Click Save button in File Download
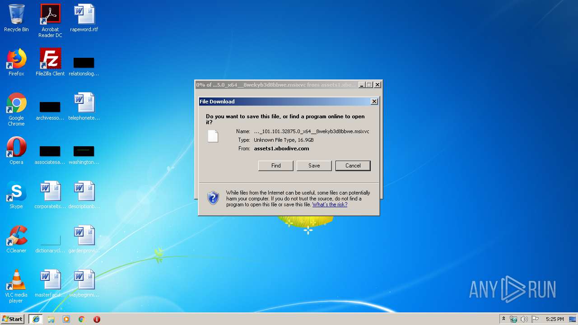Viewport: 578px width, 325px height. coord(314,166)
